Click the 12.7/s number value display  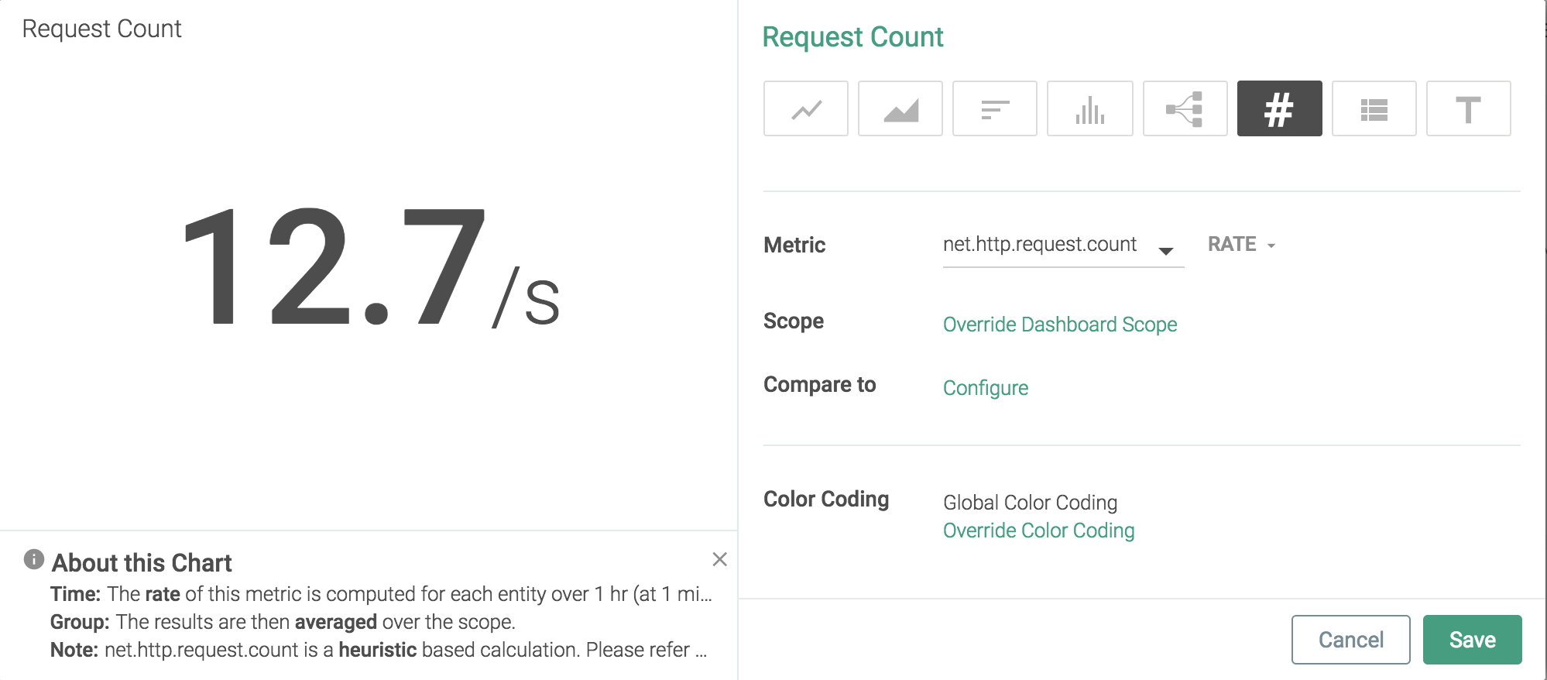pyautogui.click(x=371, y=269)
